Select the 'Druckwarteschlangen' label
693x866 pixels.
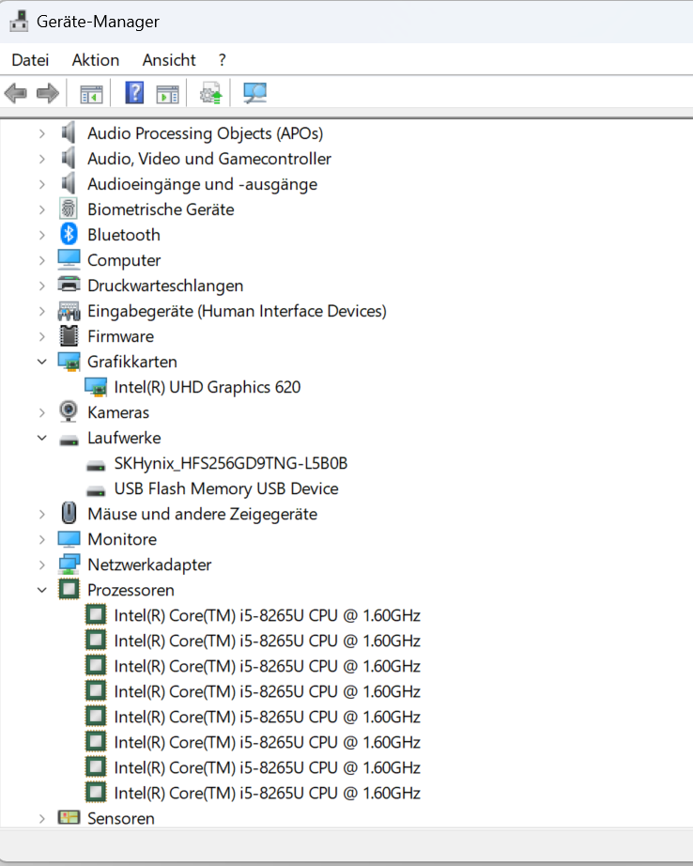tap(165, 286)
